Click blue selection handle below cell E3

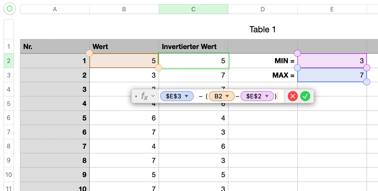(366, 82)
